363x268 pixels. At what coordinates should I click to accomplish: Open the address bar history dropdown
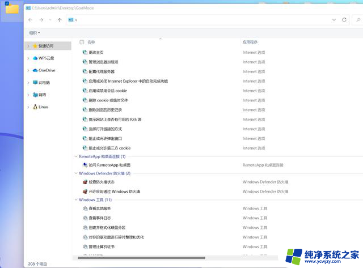[x=334, y=20]
